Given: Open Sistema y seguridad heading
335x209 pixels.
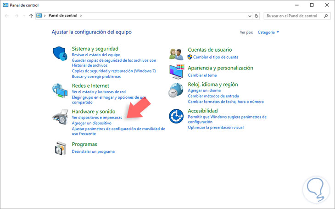Looking at the screenshot, I should 95,49.
